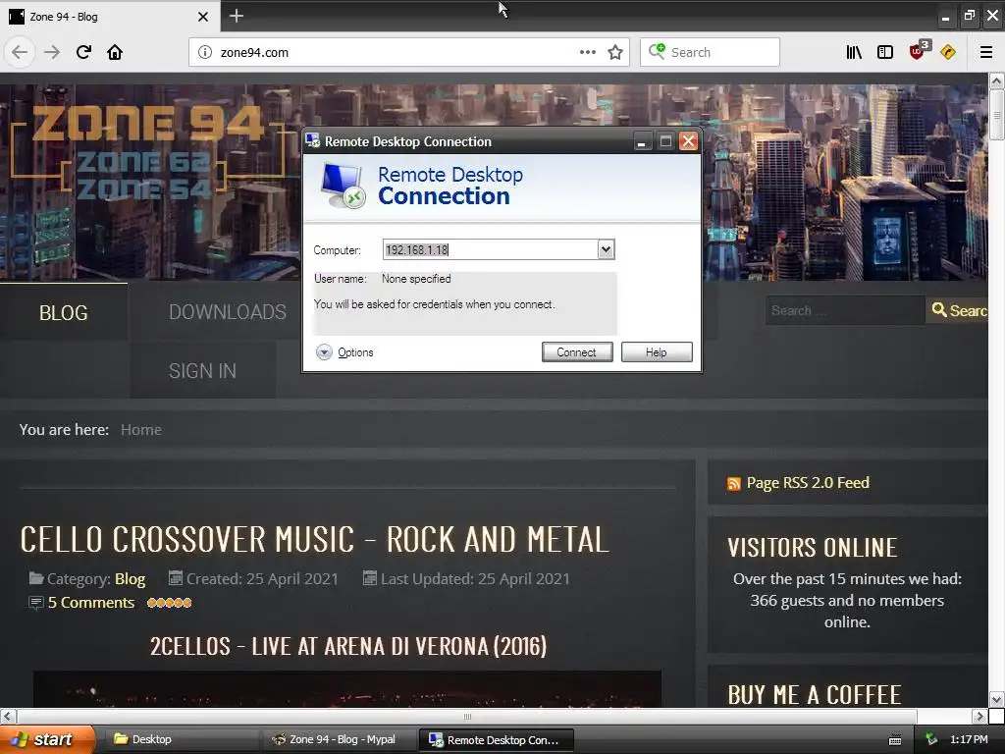Click the scroll down arrow on page
Screen dimensions: 1005x754
[x=997, y=699]
